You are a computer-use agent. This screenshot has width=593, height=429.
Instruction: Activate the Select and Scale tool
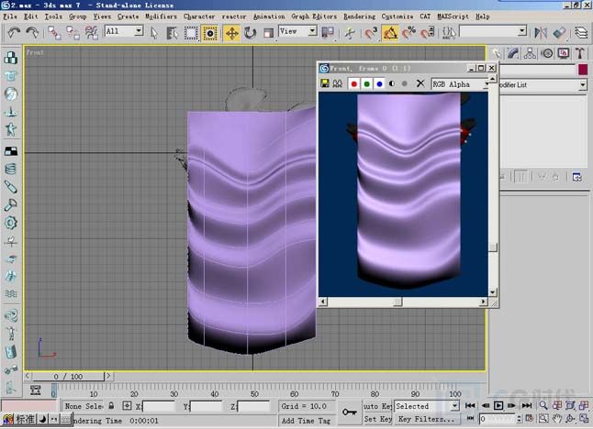(268, 33)
